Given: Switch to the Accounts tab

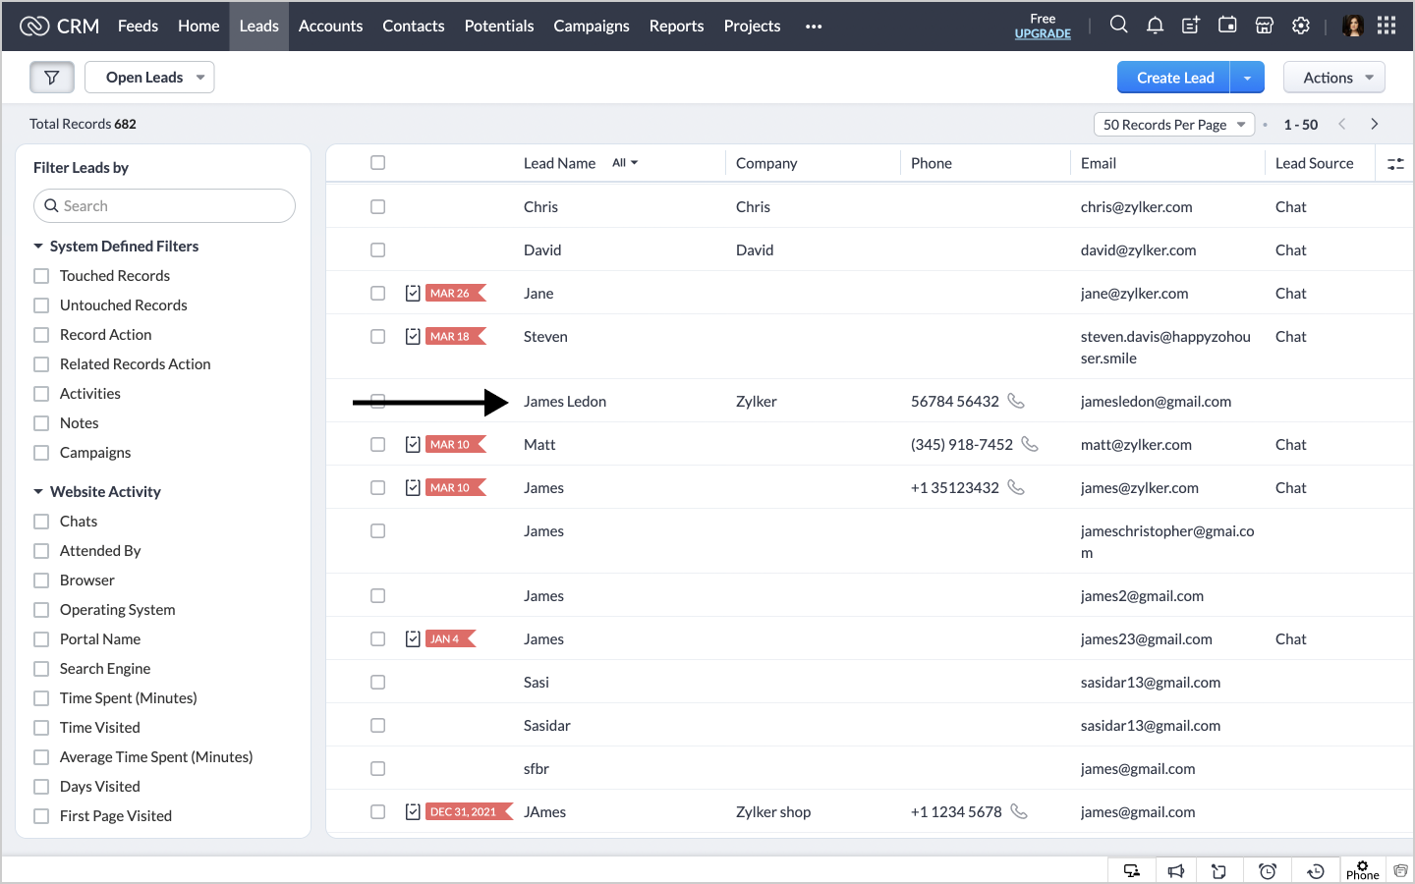Looking at the screenshot, I should coord(330,26).
